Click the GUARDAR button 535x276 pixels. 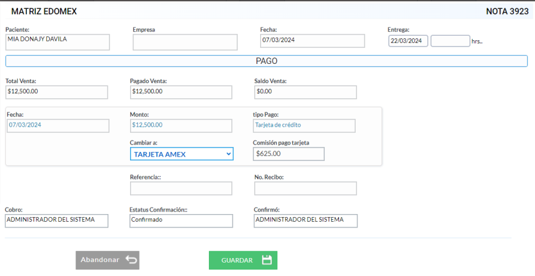(x=243, y=260)
